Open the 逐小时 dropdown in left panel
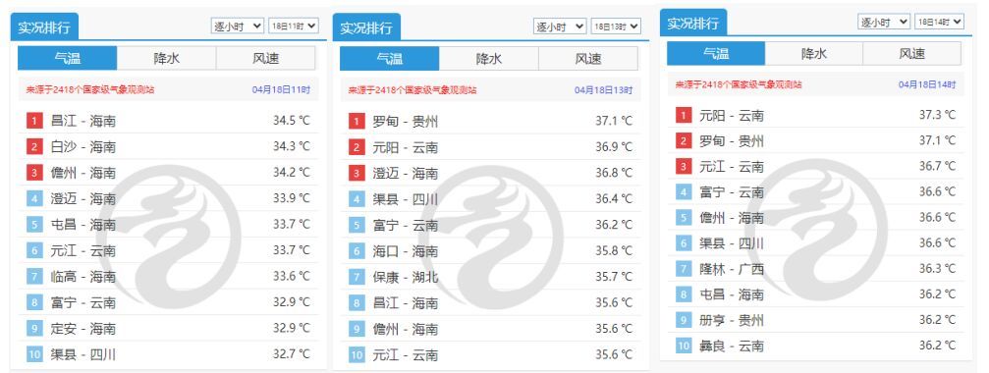Screen dimensions: 989x373 click(x=237, y=26)
